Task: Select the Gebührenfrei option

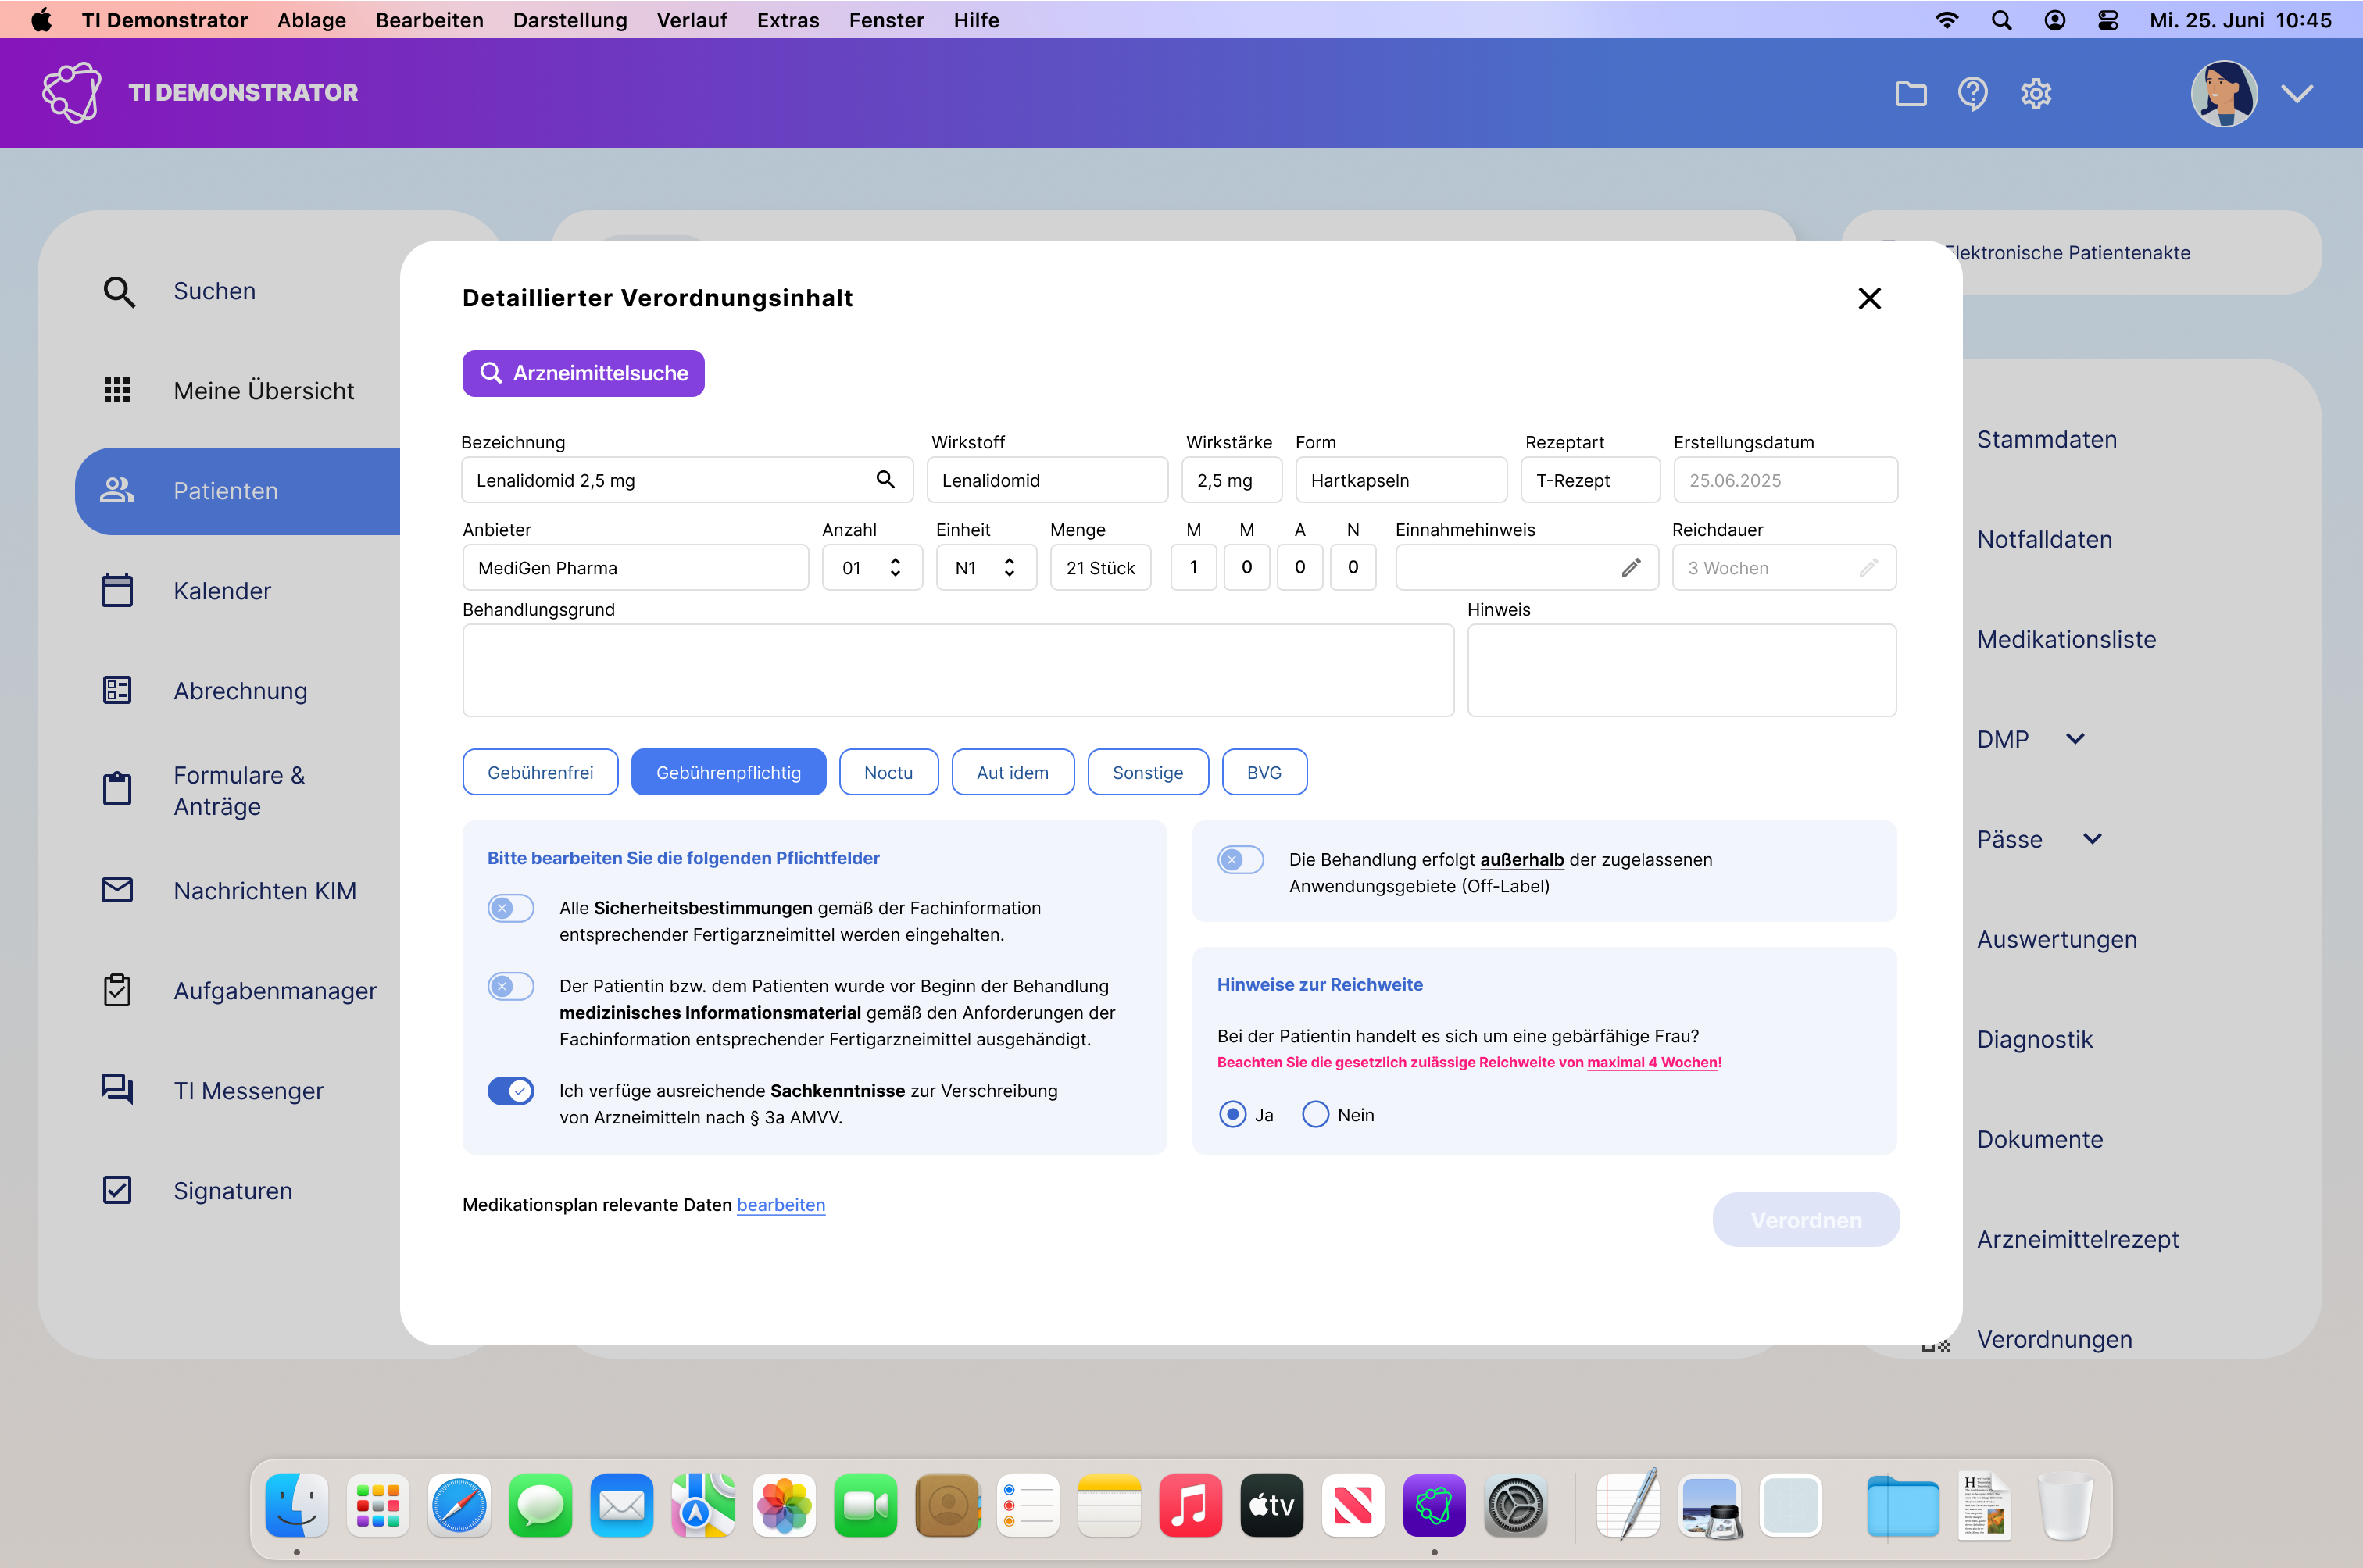Action: pyautogui.click(x=540, y=772)
